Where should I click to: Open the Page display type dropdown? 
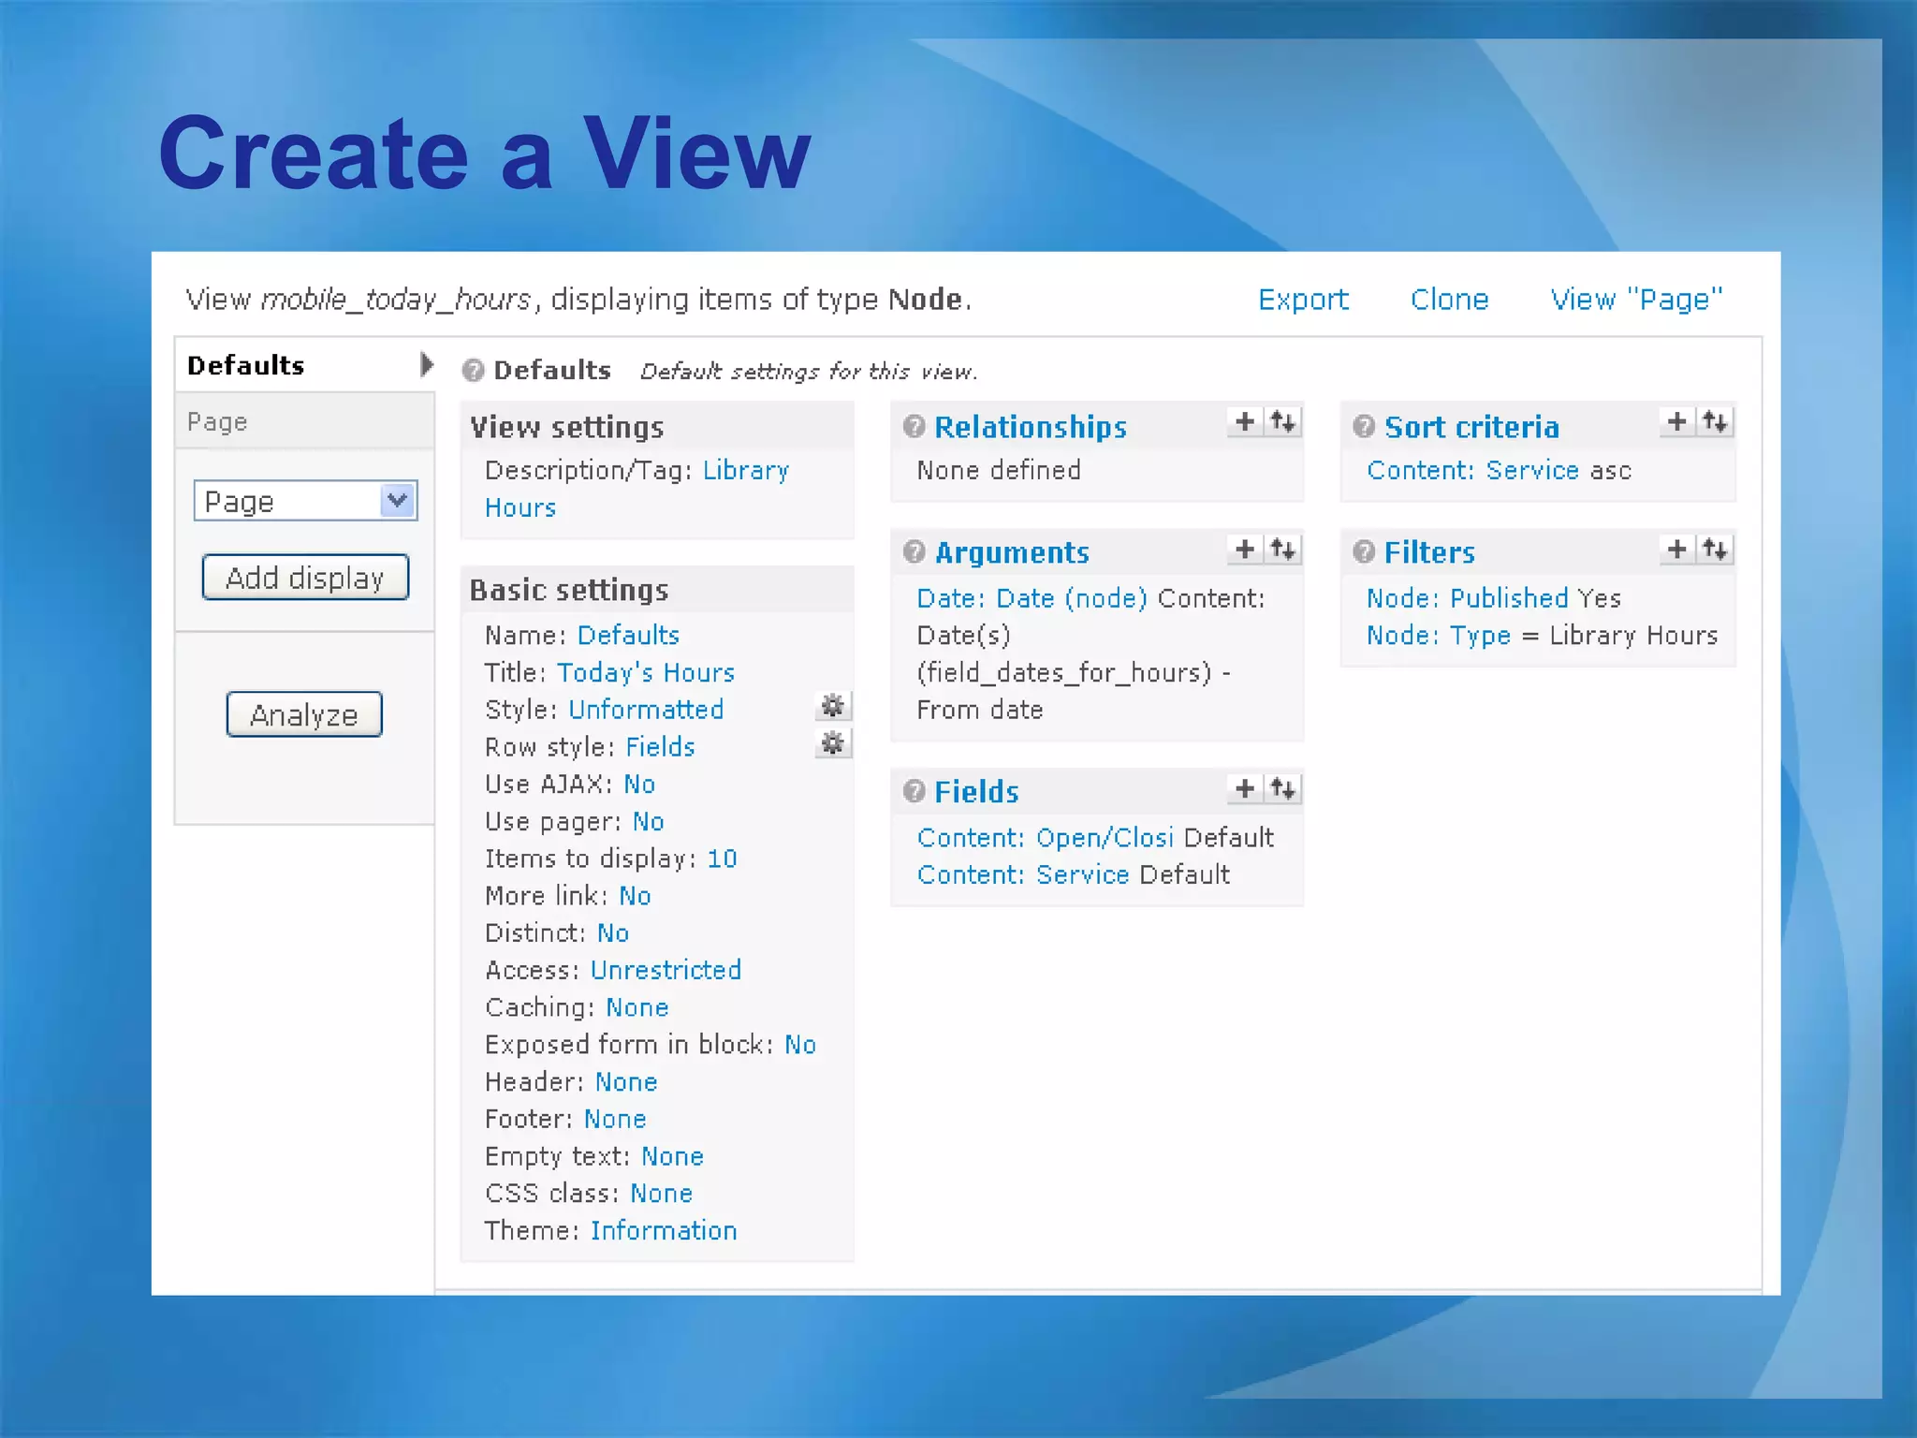coord(305,501)
